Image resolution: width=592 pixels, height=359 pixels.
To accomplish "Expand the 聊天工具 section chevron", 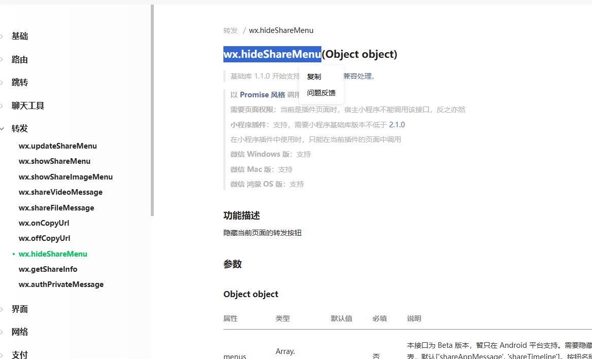I will (x=2, y=106).
